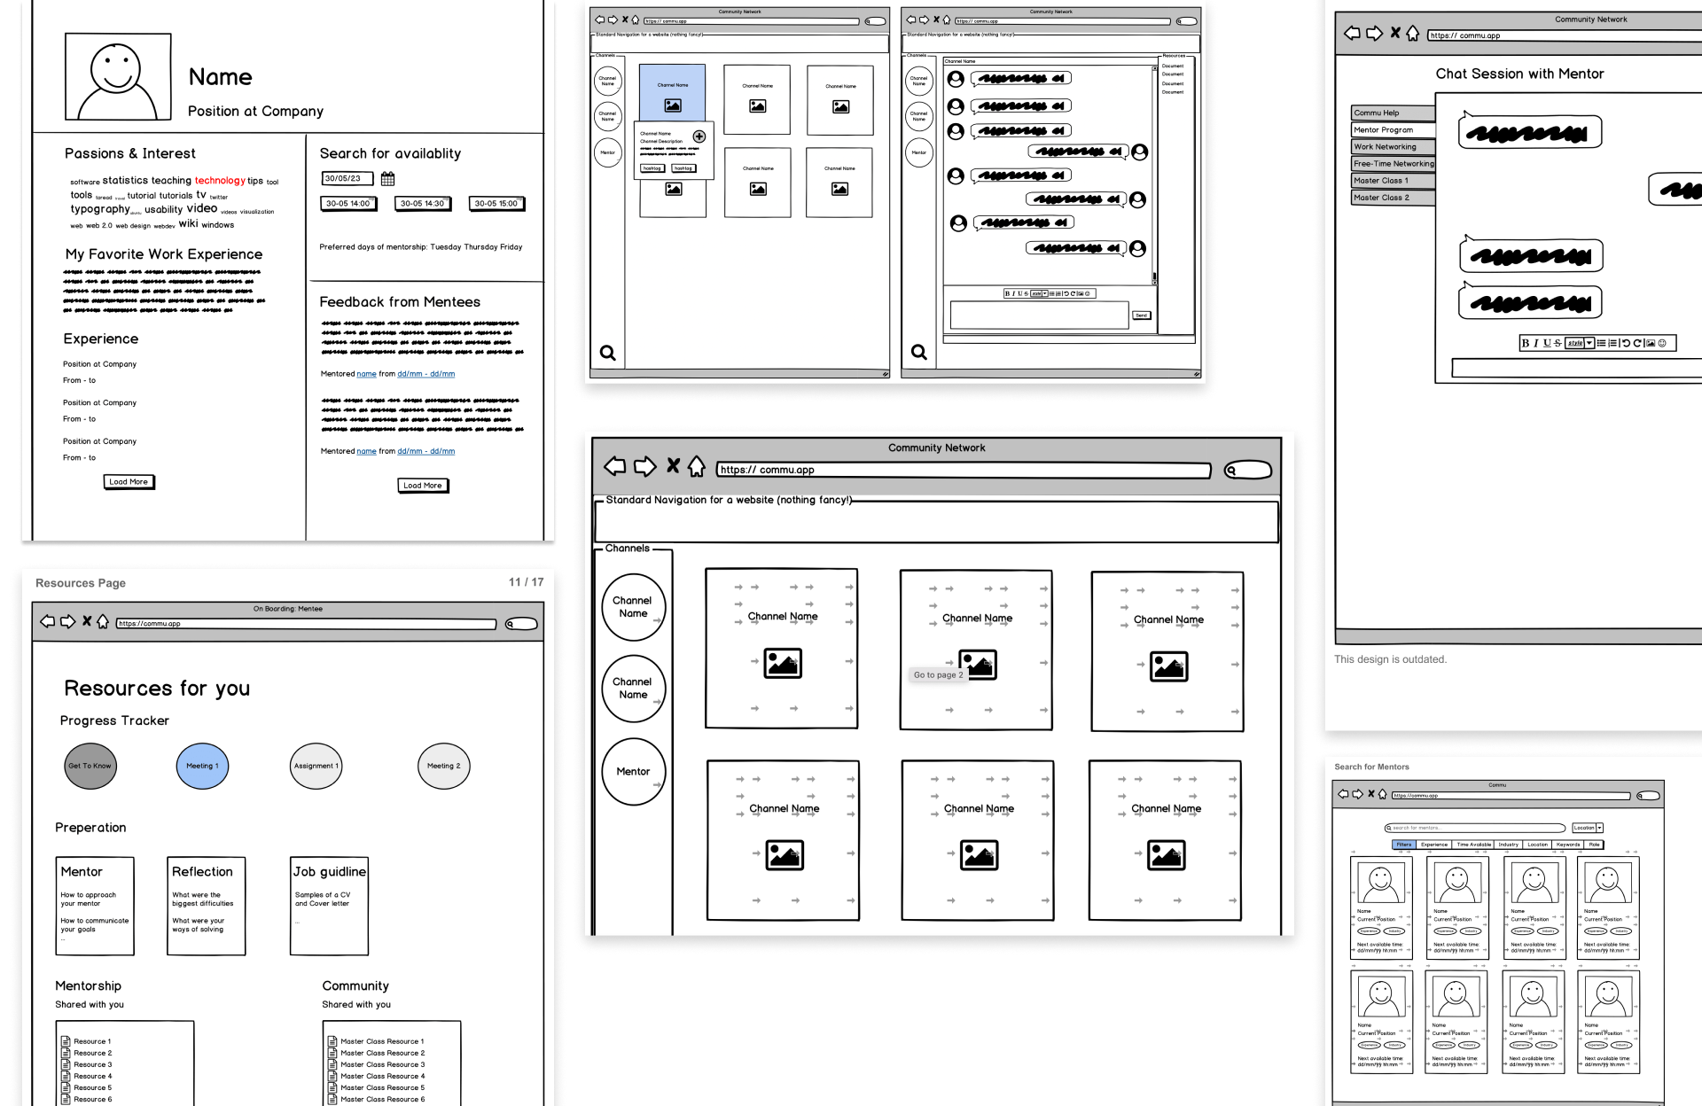The image size is (1702, 1106).
Task: Open the Location dropdown beside mentor search
Action: (x=1599, y=828)
